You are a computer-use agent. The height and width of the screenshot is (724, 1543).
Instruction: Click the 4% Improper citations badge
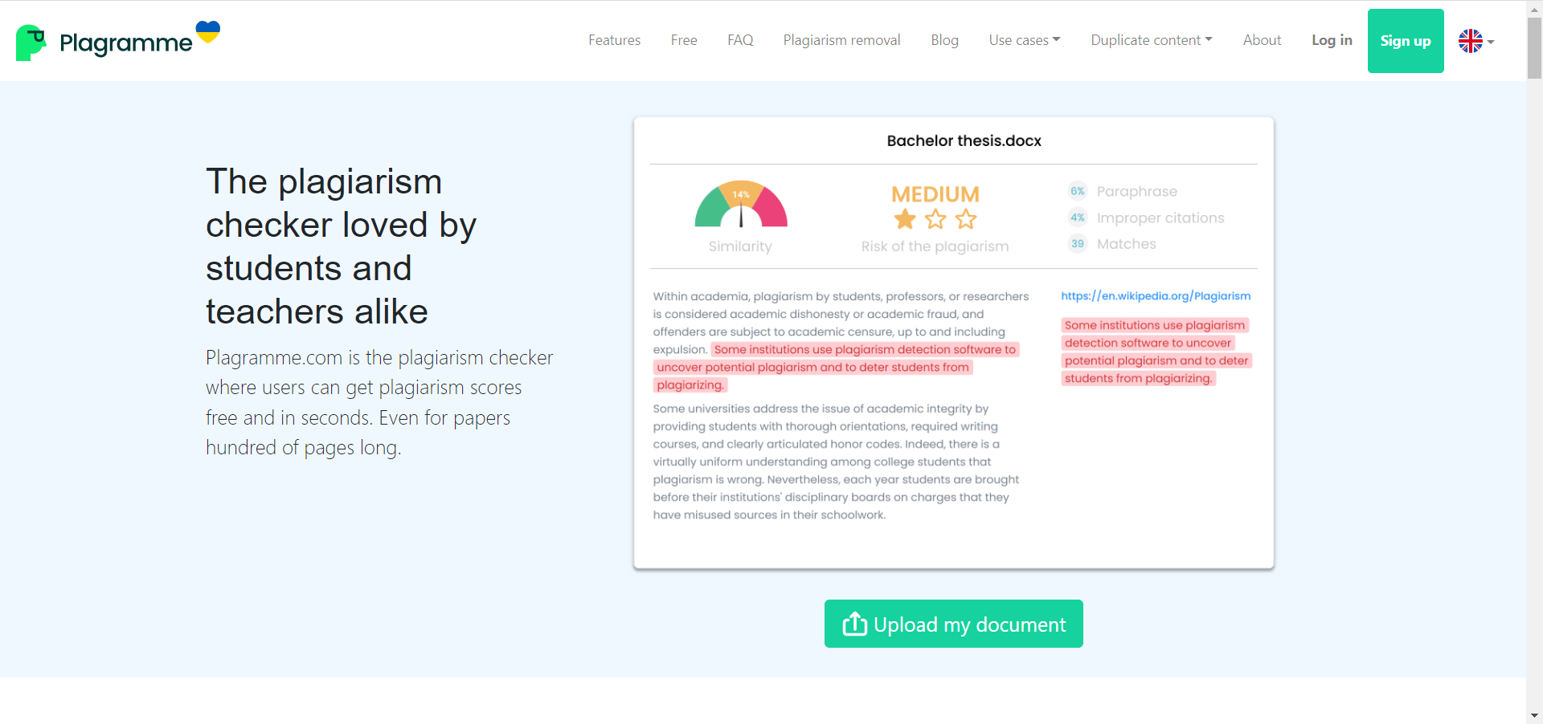pyautogui.click(x=1078, y=218)
